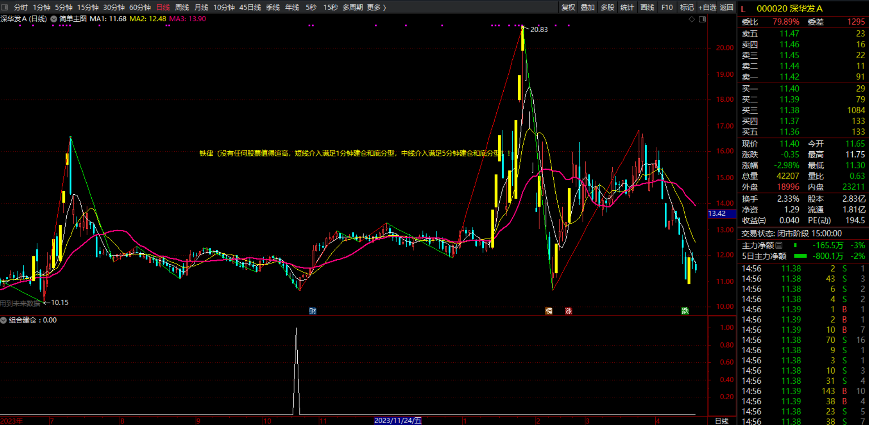Click the 涨 event marker on chart

point(569,311)
